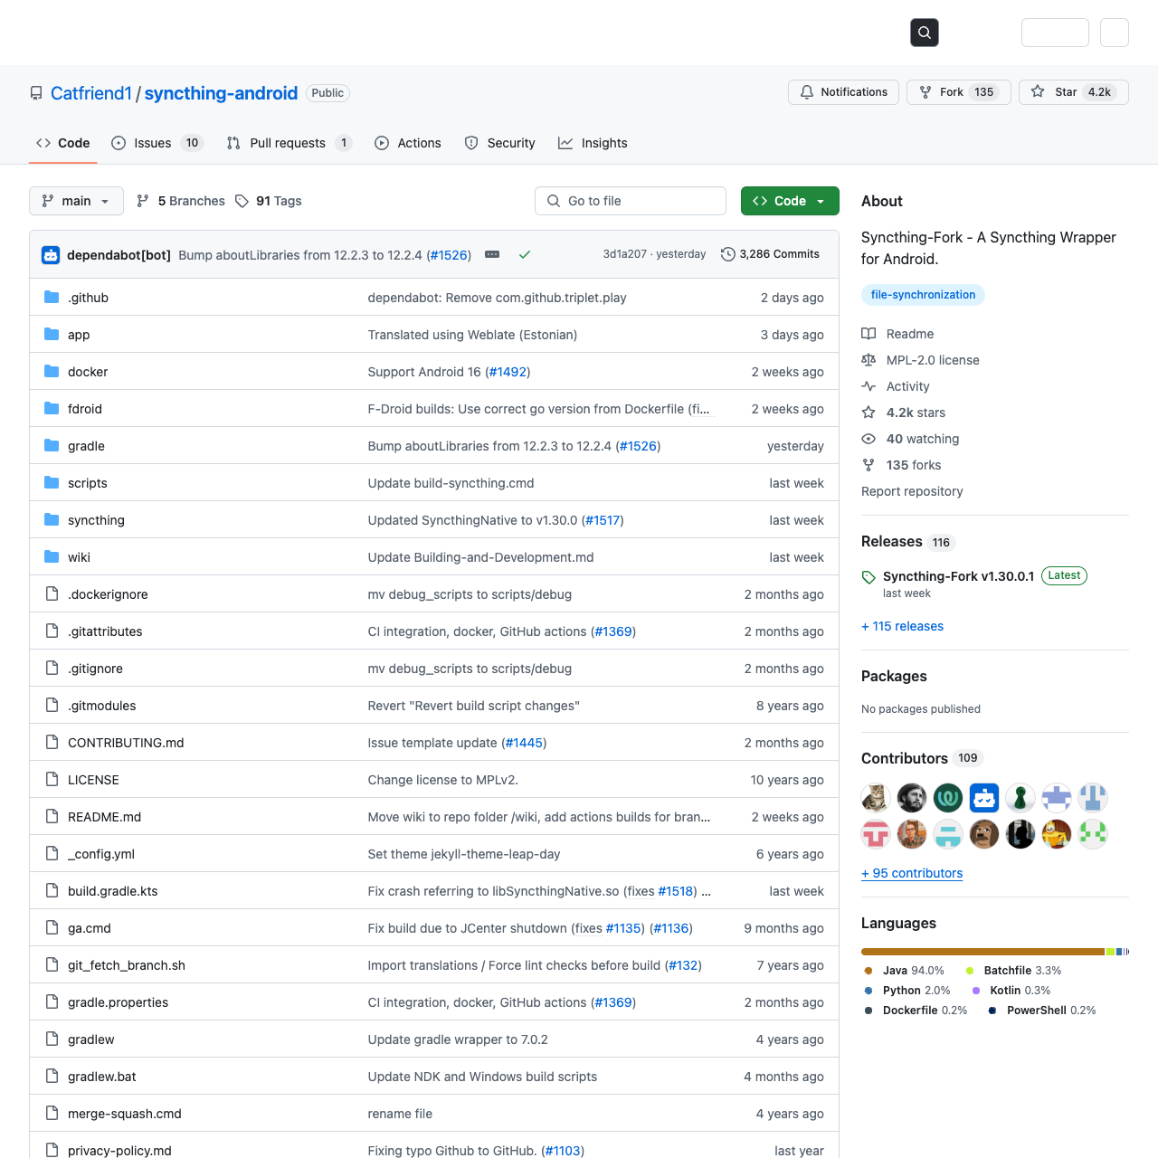Open the Contributors heading link
This screenshot has height=1158, width=1158.
point(922,758)
